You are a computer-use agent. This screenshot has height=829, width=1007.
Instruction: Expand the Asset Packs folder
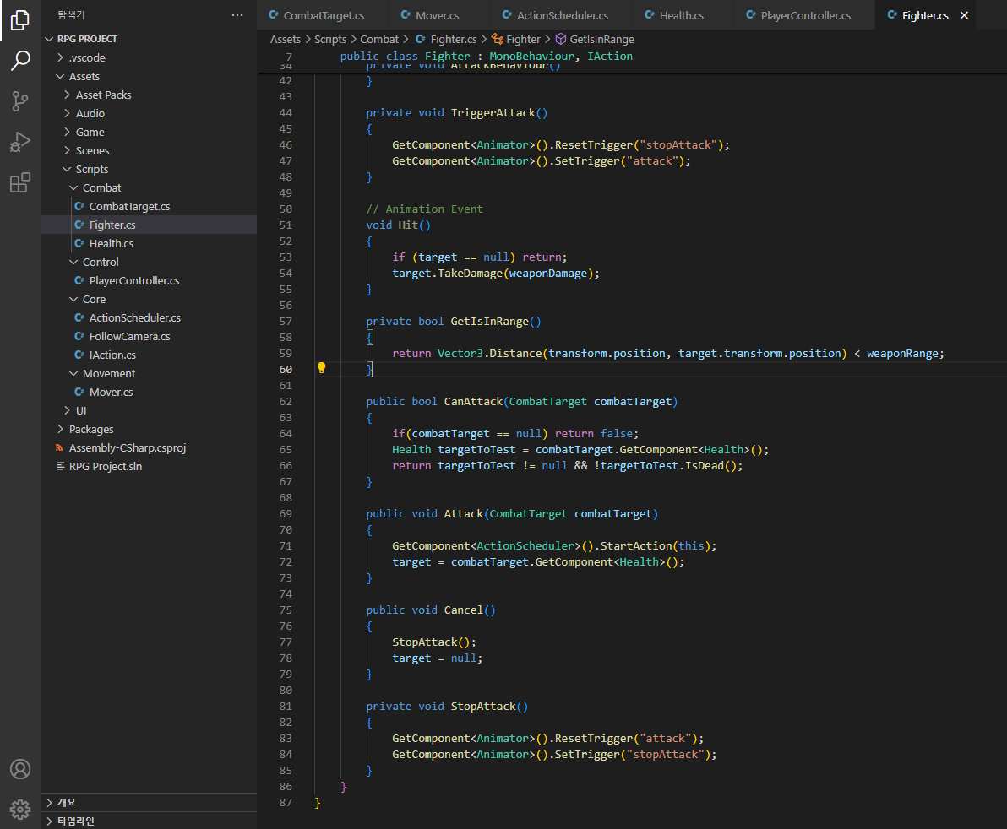[103, 95]
